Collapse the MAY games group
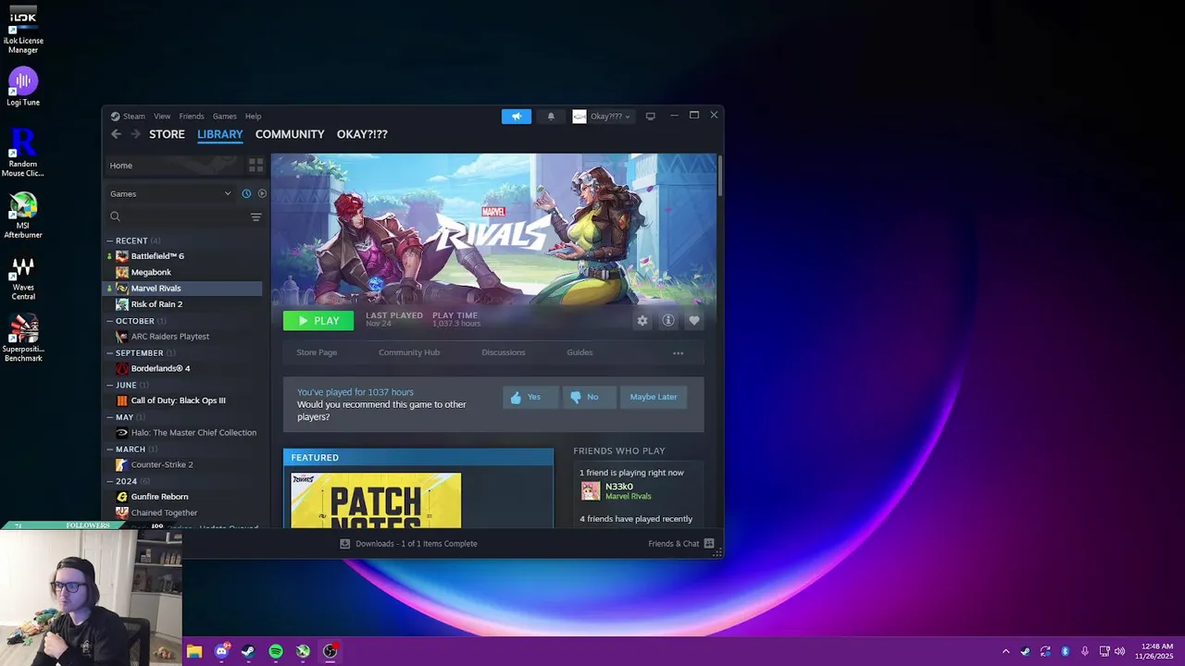Image resolution: width=1185 pixels, height=666 pixels. [109, 417]
